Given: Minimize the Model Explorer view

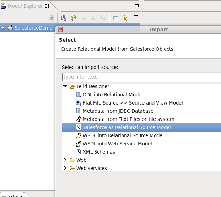Looking at the screenshot, I should click(130, 4).
